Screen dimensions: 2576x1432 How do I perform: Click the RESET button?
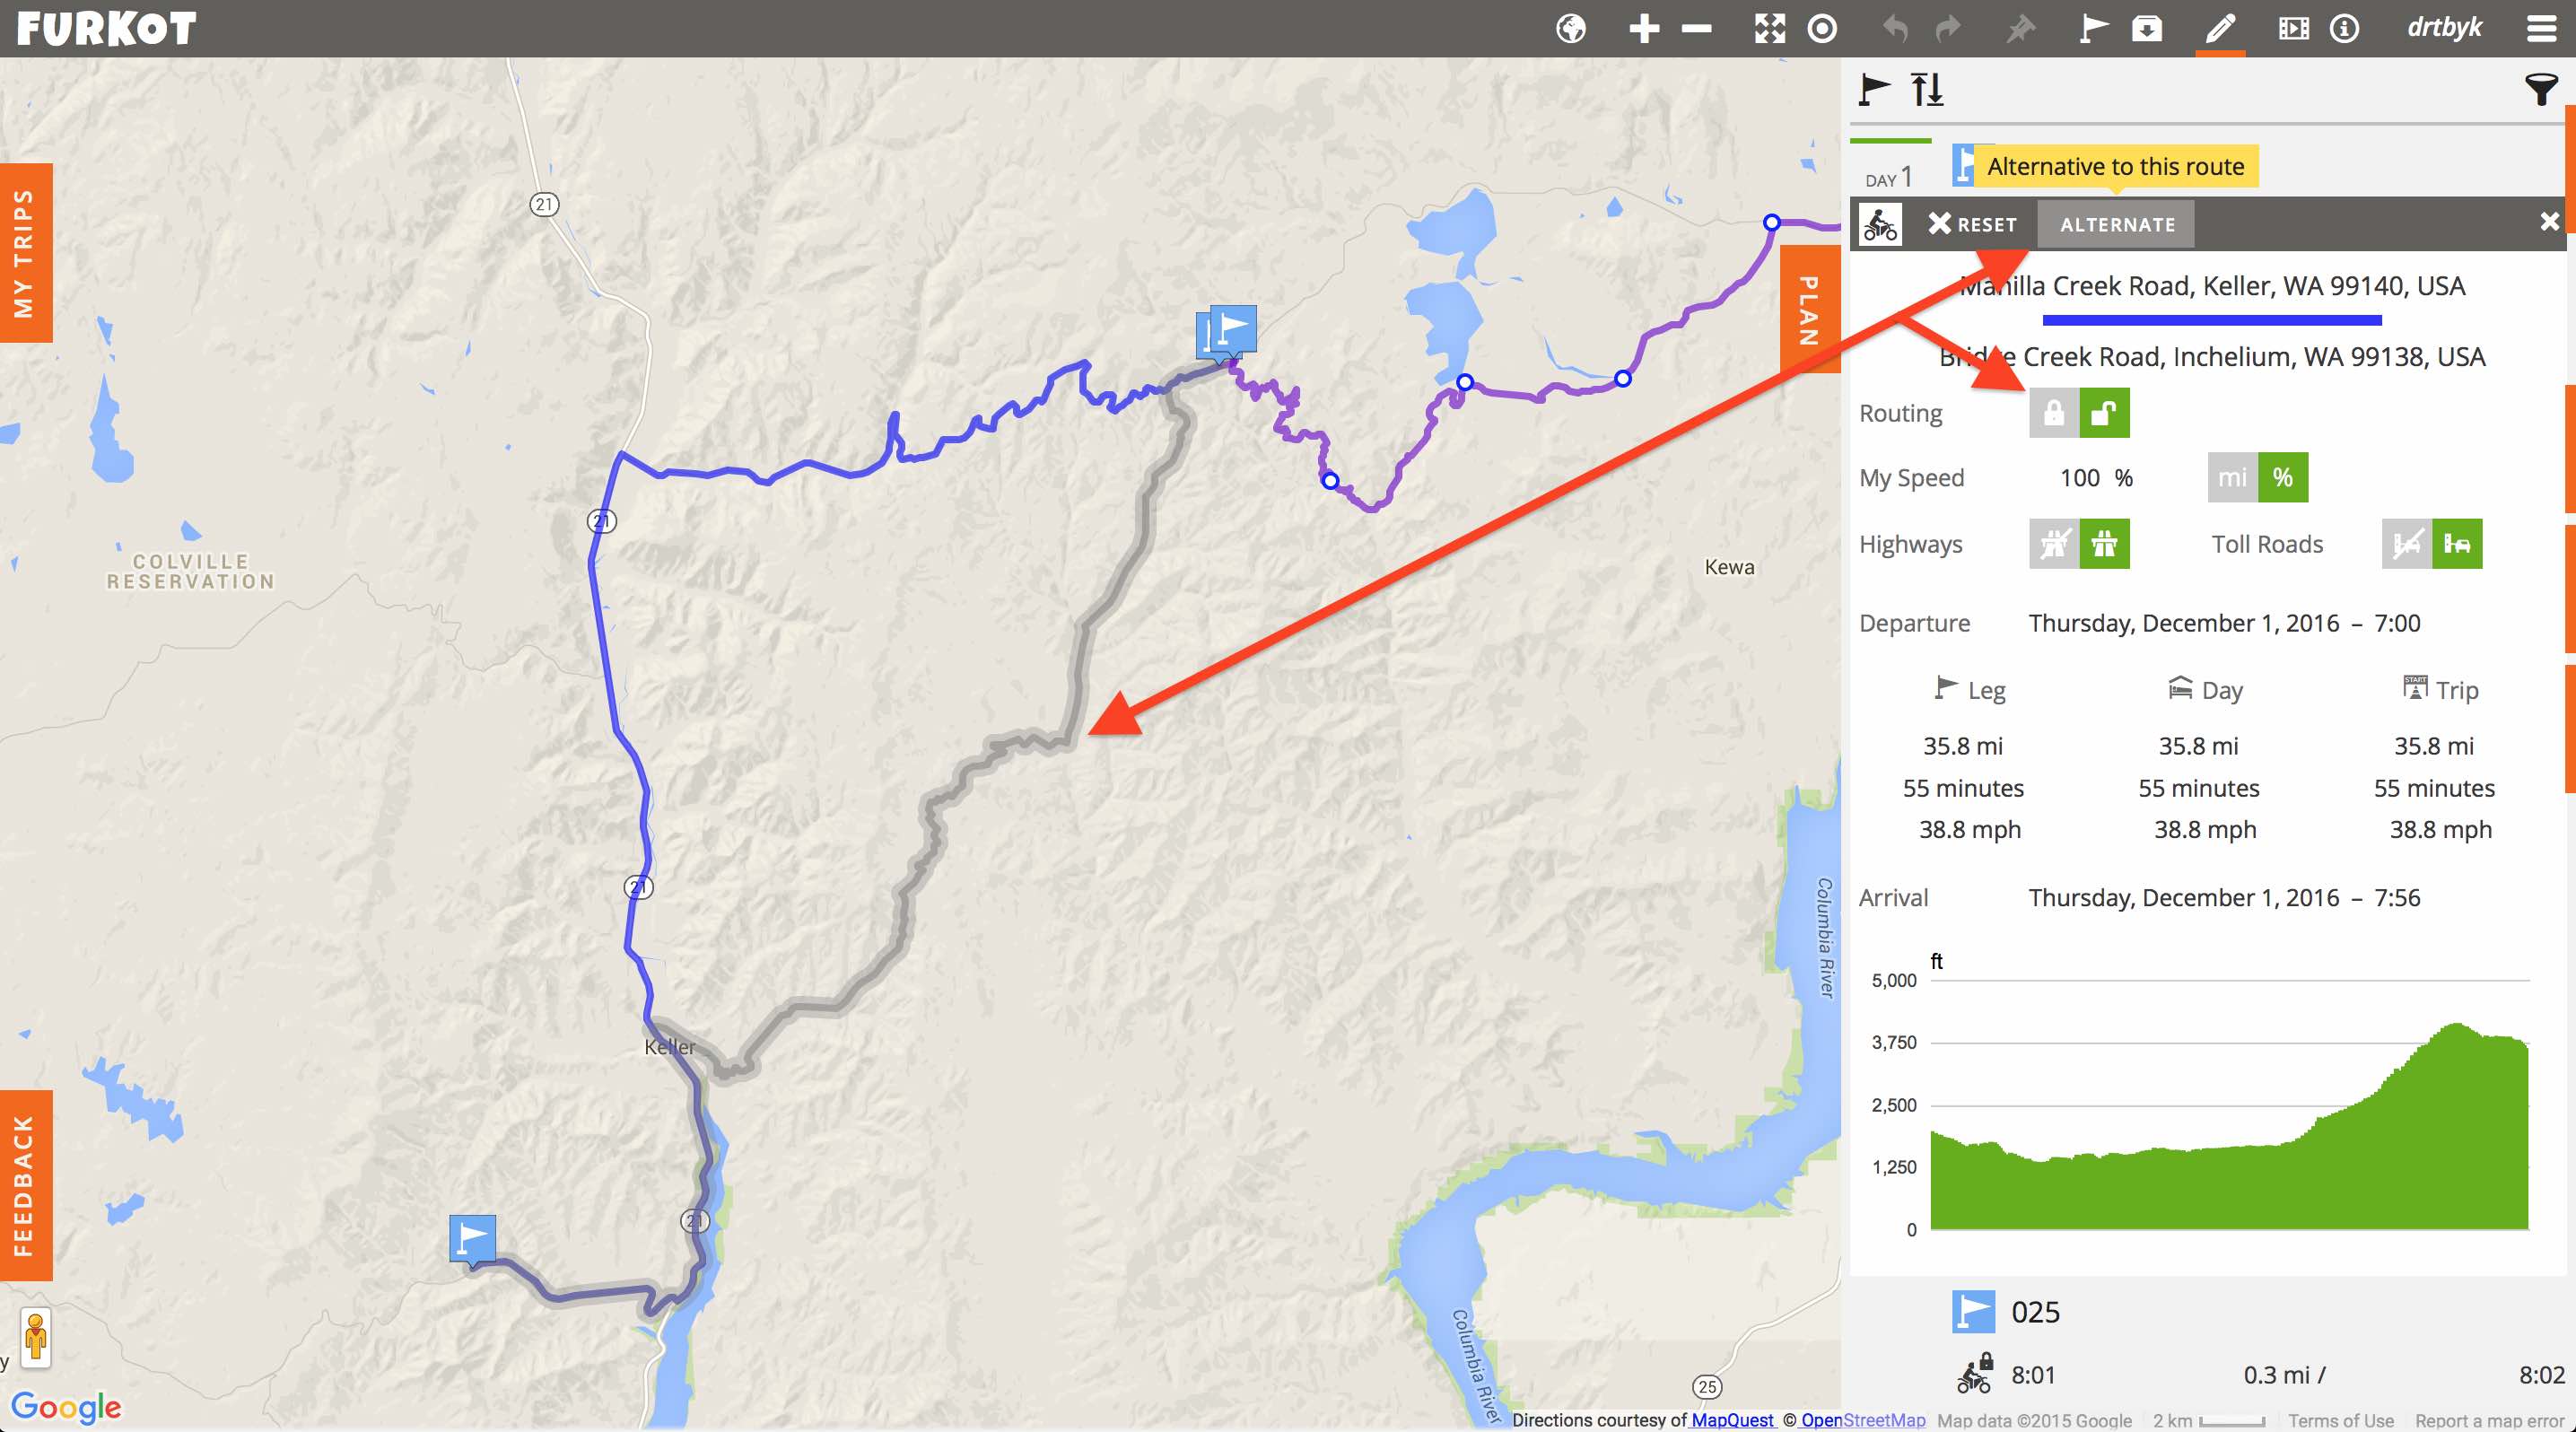1973,224
